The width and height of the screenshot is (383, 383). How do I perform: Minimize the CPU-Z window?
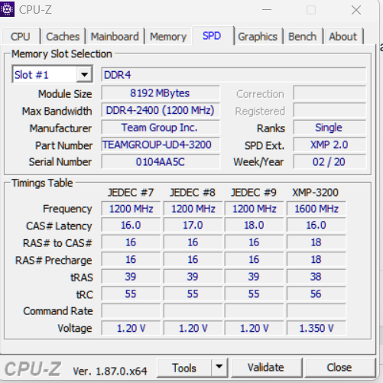click(267, 10)
